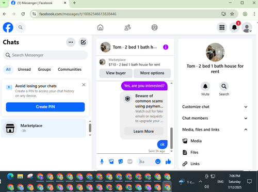The width and height of the screenshot is (258, 192).
Task: Open the Notifications bell
Action: [x=234, y=27]
